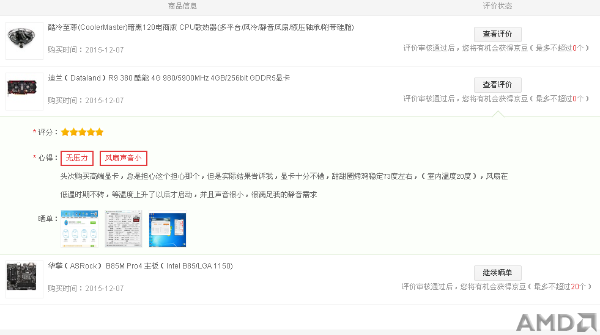This screenshot has height=335, width=600.
Task: Open the CoolerMaster CPU cooler product image
Action: point(24,41)
